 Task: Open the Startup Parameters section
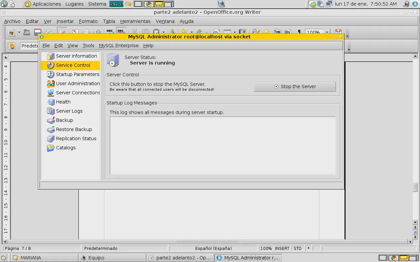point(70,74)
